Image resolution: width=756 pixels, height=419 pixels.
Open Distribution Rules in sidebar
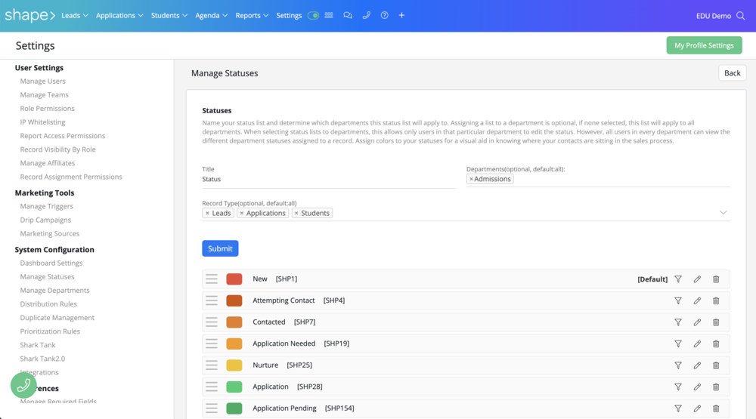click(x=48, y=304)
